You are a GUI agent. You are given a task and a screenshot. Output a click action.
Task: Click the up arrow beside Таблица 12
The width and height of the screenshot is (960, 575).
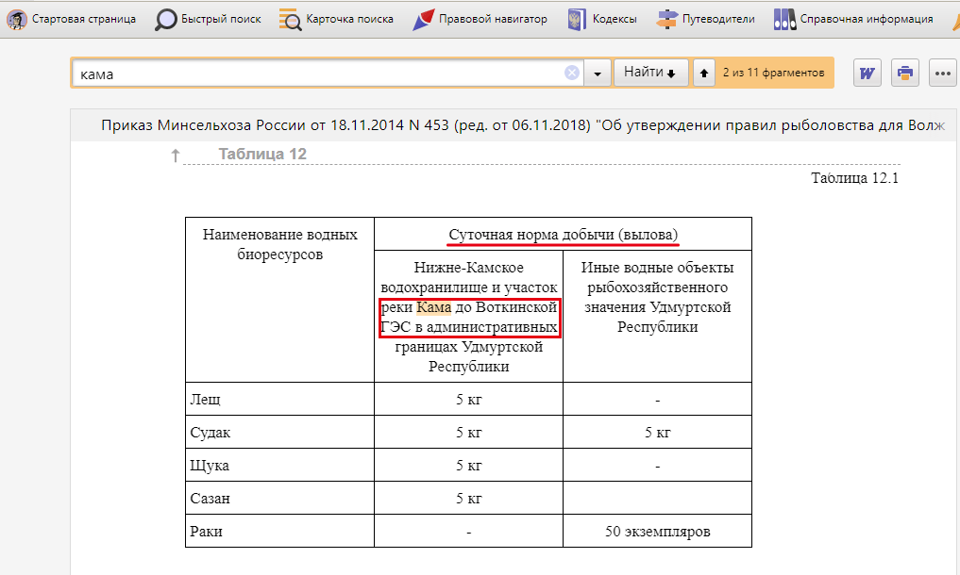click(175, 156)
